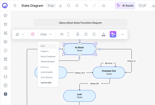Open more options ellipsis in toolbar
Viewport: 155px width, 105px height.
click(122, 34)
